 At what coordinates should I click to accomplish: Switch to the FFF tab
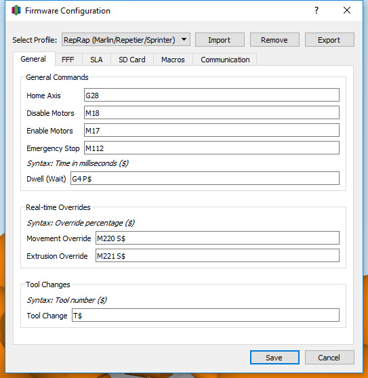(68, 60)
